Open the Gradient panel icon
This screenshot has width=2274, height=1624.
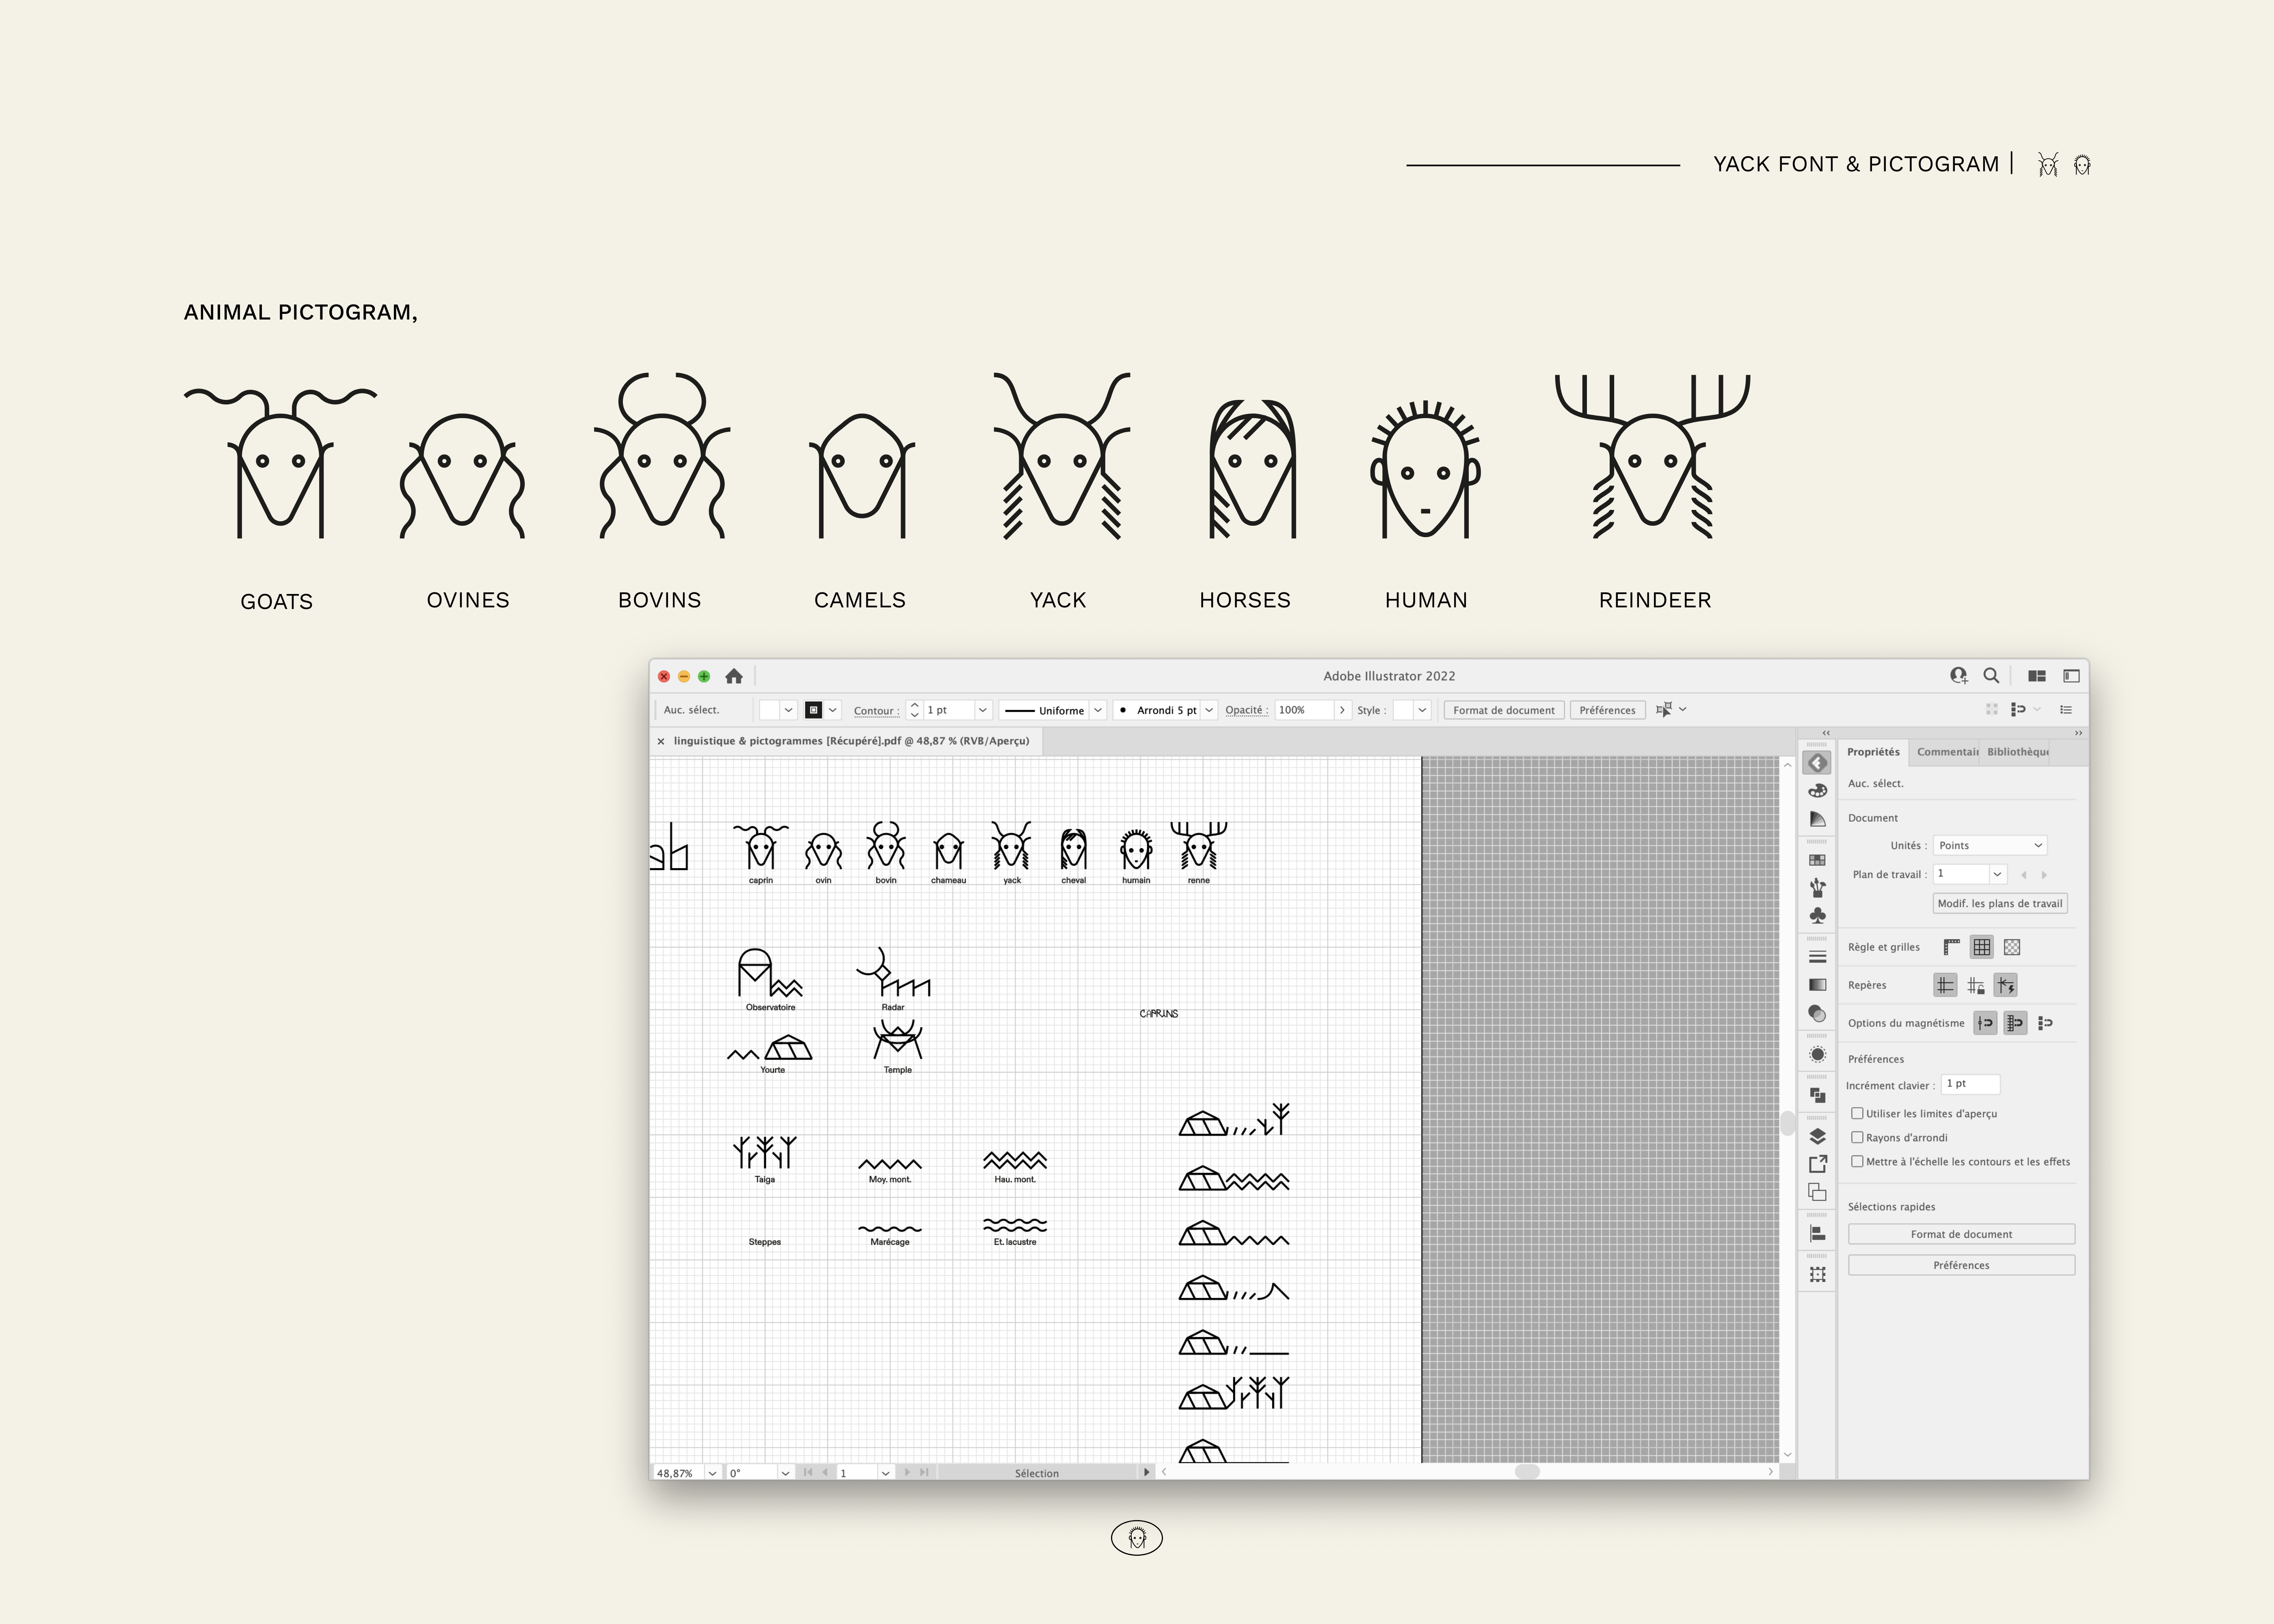tap(1817, 985)
